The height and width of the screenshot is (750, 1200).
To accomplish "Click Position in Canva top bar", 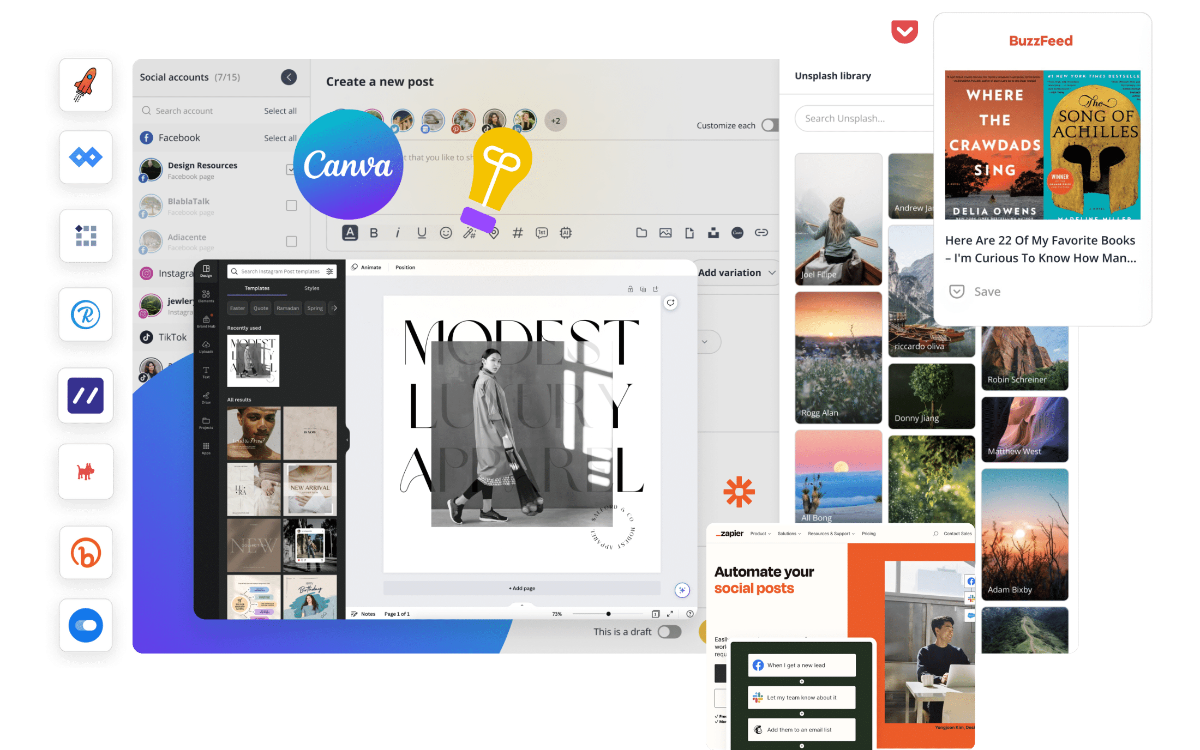I will (405, 268).
